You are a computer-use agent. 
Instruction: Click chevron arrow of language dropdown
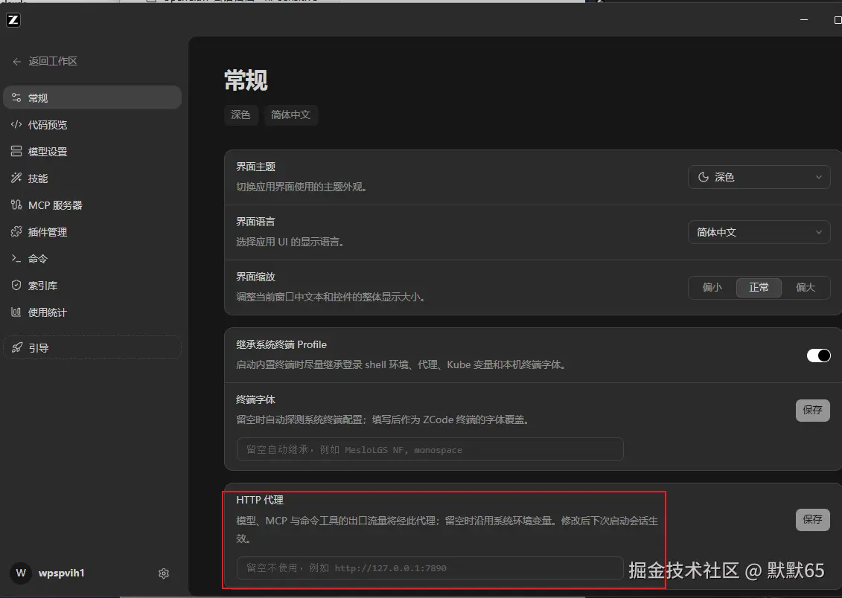coord(818,232)
